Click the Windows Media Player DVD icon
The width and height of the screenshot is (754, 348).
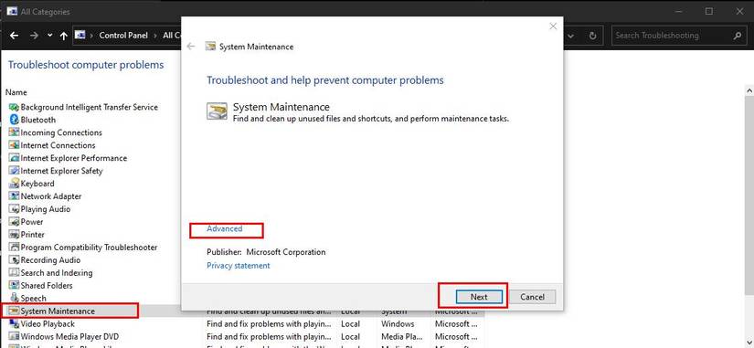coord(14,336)
